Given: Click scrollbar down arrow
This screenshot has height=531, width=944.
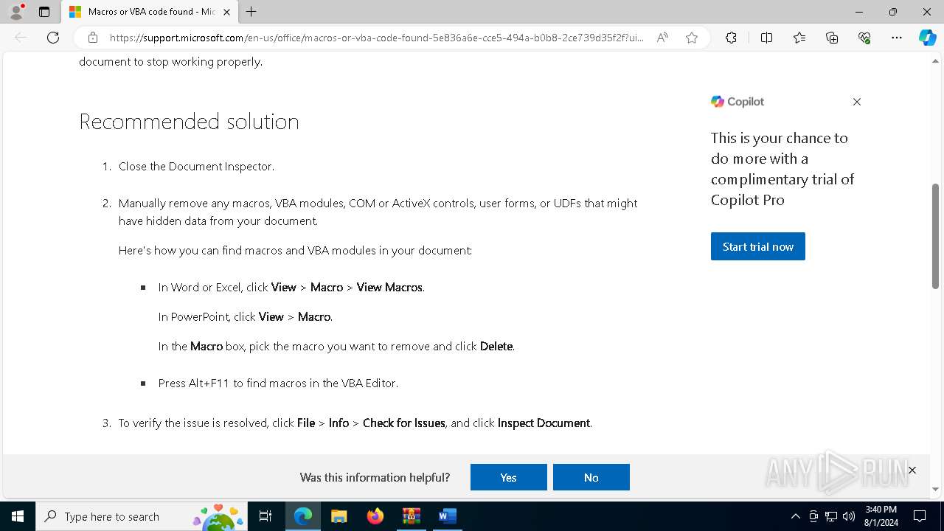Looking at the screenshot, I should click(935, 488).
